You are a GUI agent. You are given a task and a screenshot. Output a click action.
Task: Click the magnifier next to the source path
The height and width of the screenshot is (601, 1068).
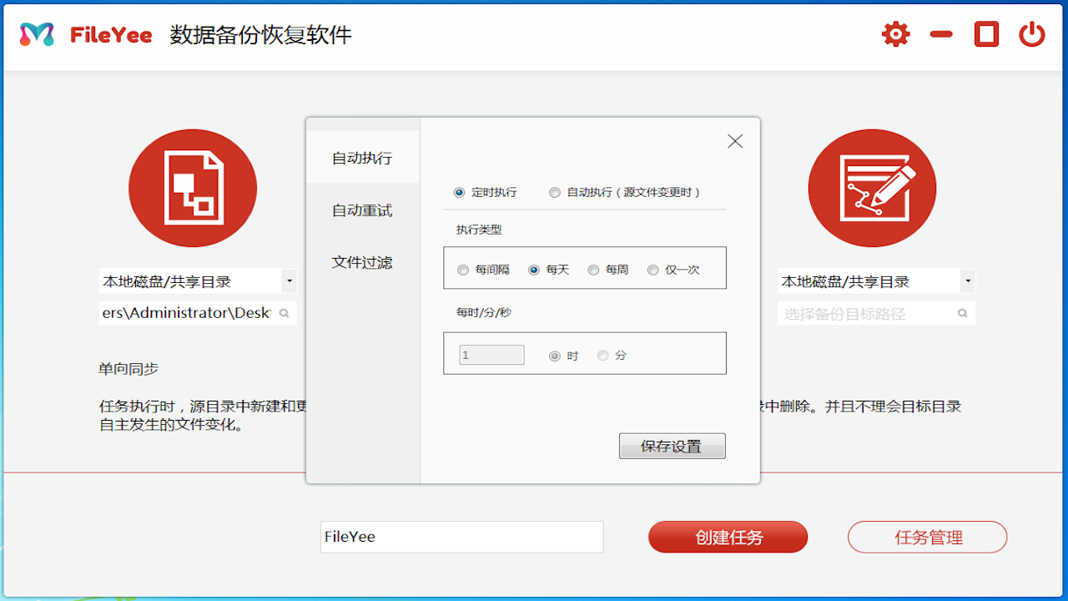pyautogui.click(x=285, y=312)
